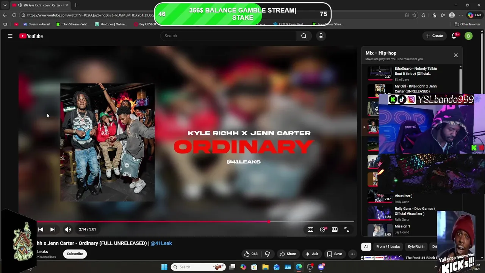Start voice search with the microphone icon
The image size is (485, 273).
(321, 36)
